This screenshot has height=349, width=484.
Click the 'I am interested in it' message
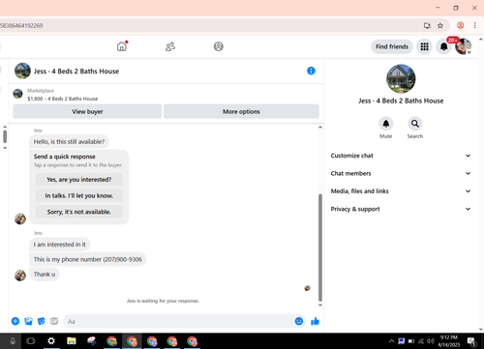[x=60, y=245]
